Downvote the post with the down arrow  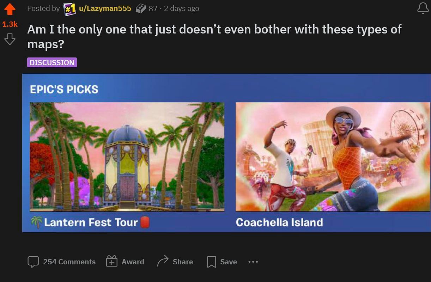(x=10, y=39)
